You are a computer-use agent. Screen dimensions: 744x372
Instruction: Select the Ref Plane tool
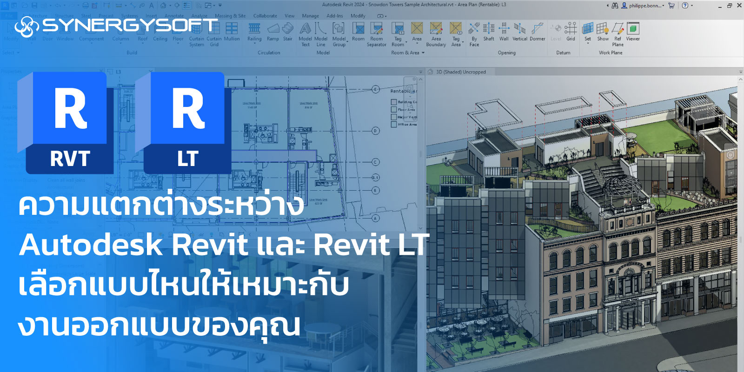618,34
